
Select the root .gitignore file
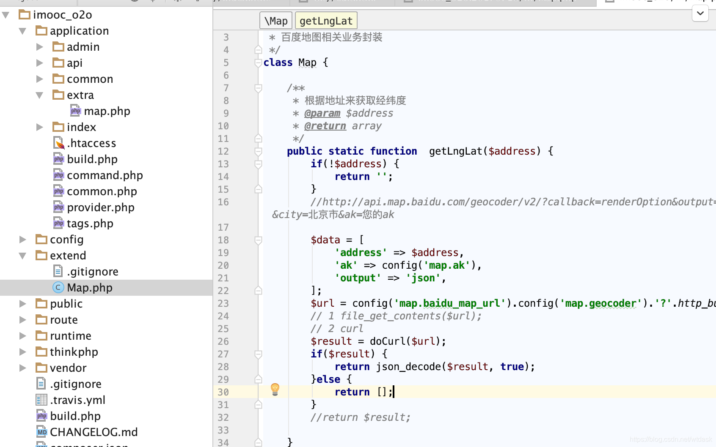tap(76, 384)
